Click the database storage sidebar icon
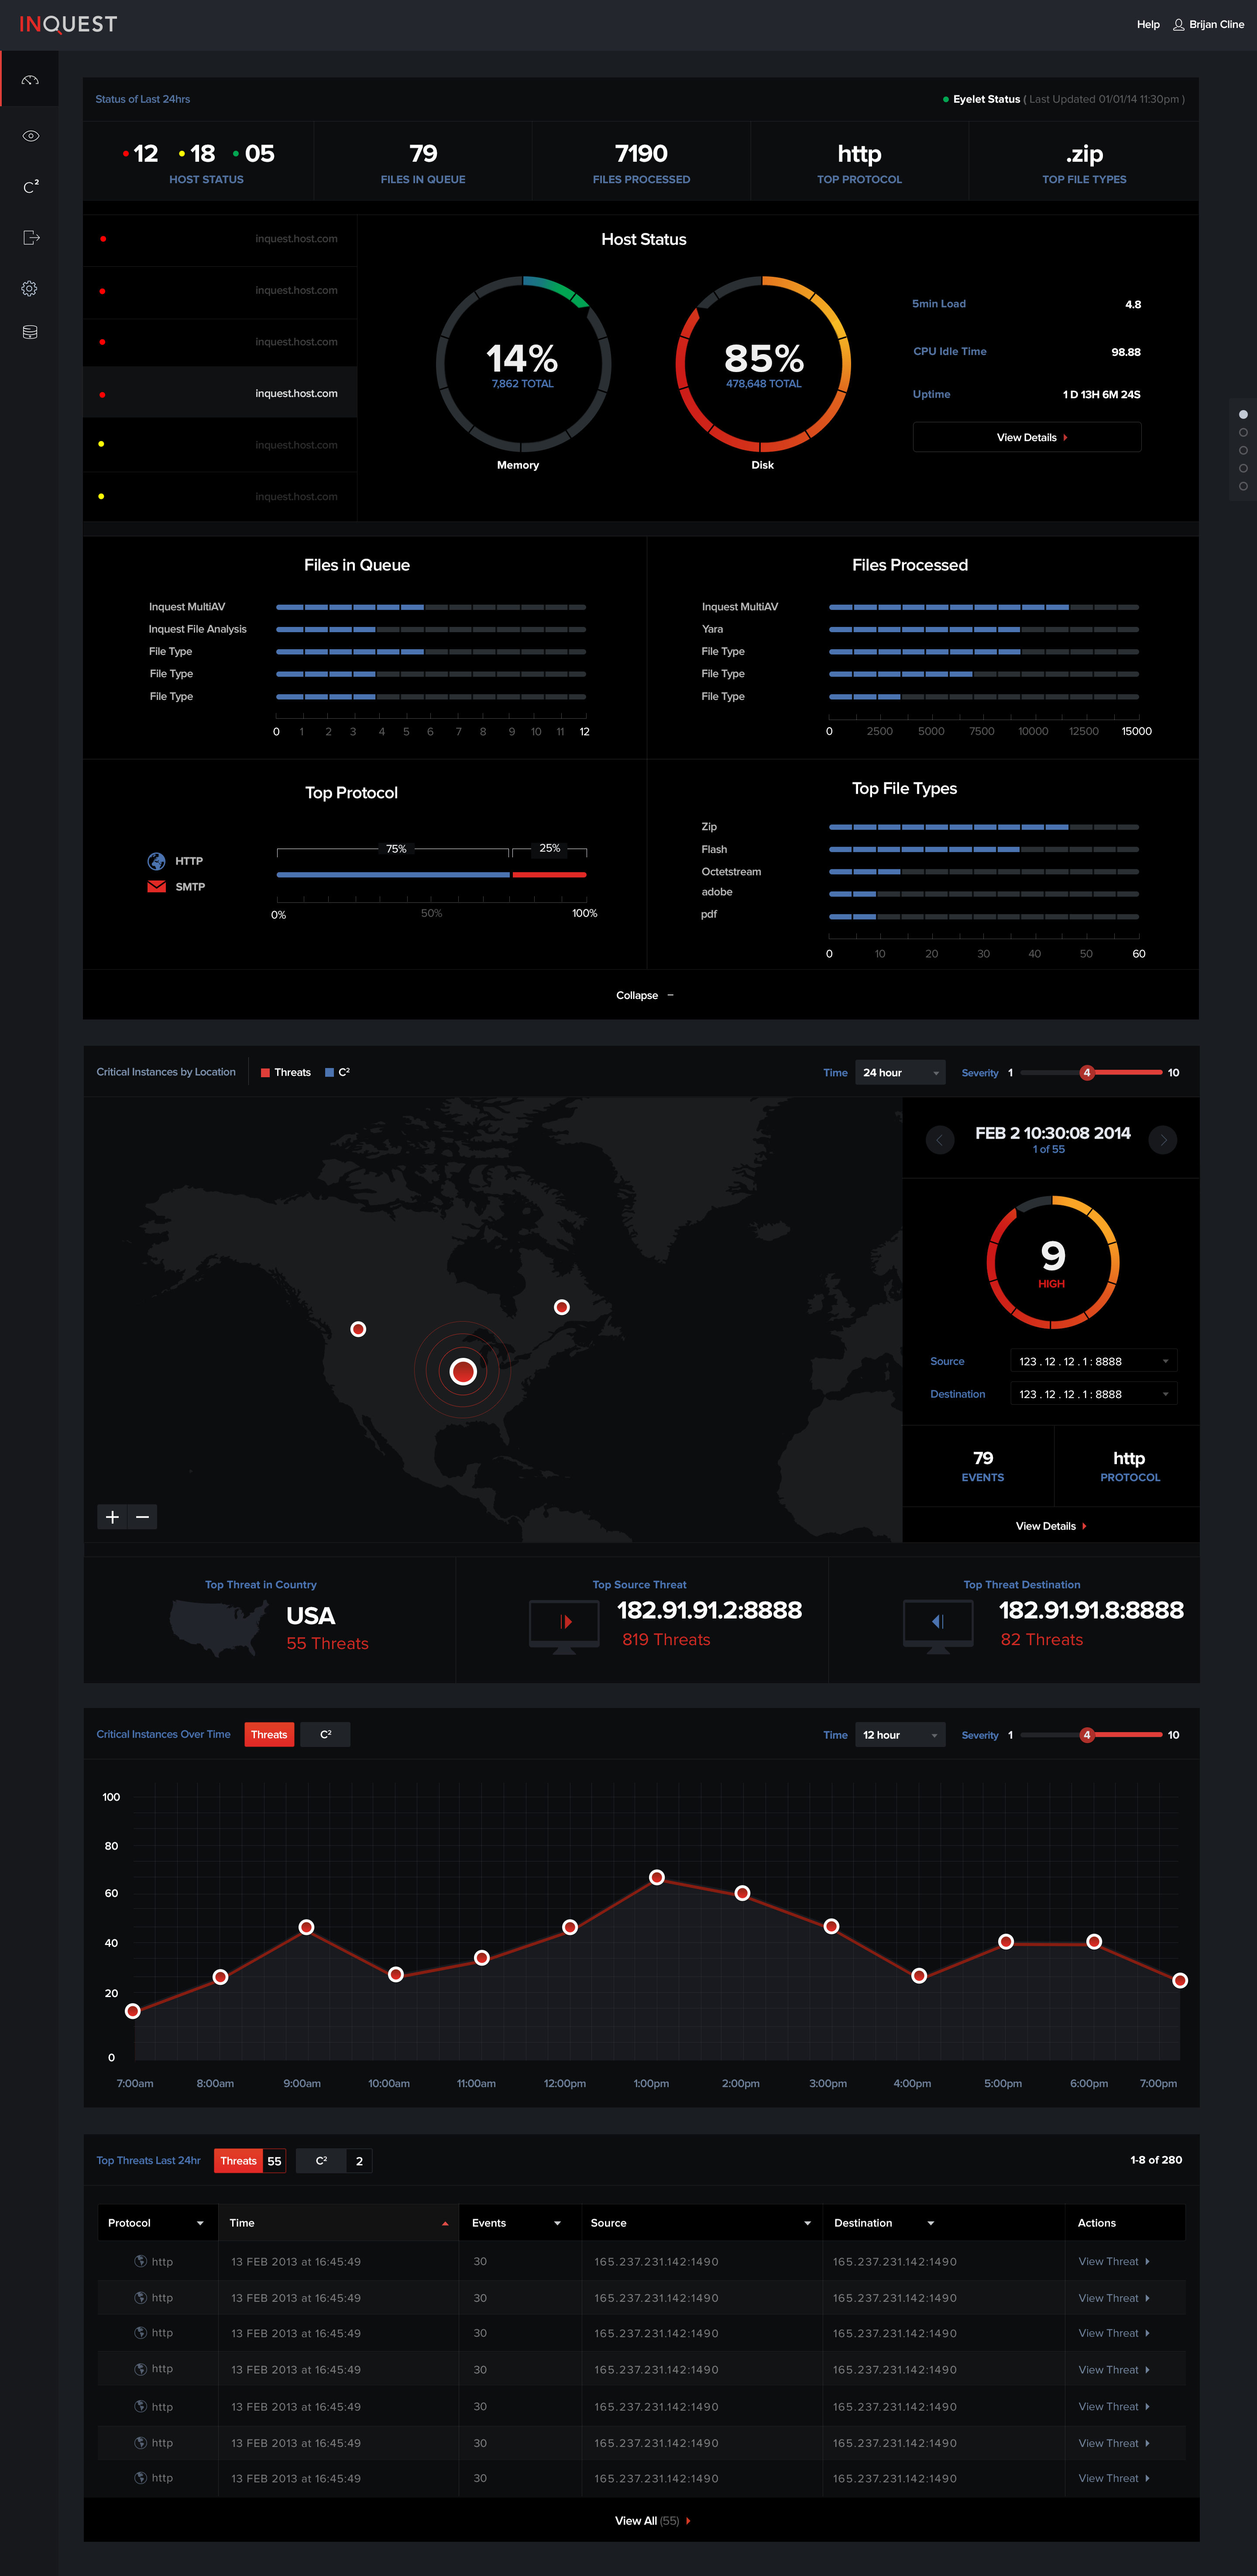Screen dimensions: 1257x2576 tap(30, 332)
